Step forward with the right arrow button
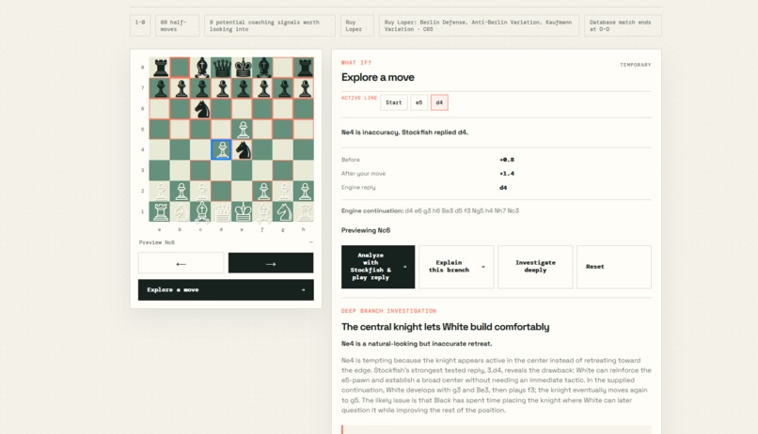 [271, 263]
